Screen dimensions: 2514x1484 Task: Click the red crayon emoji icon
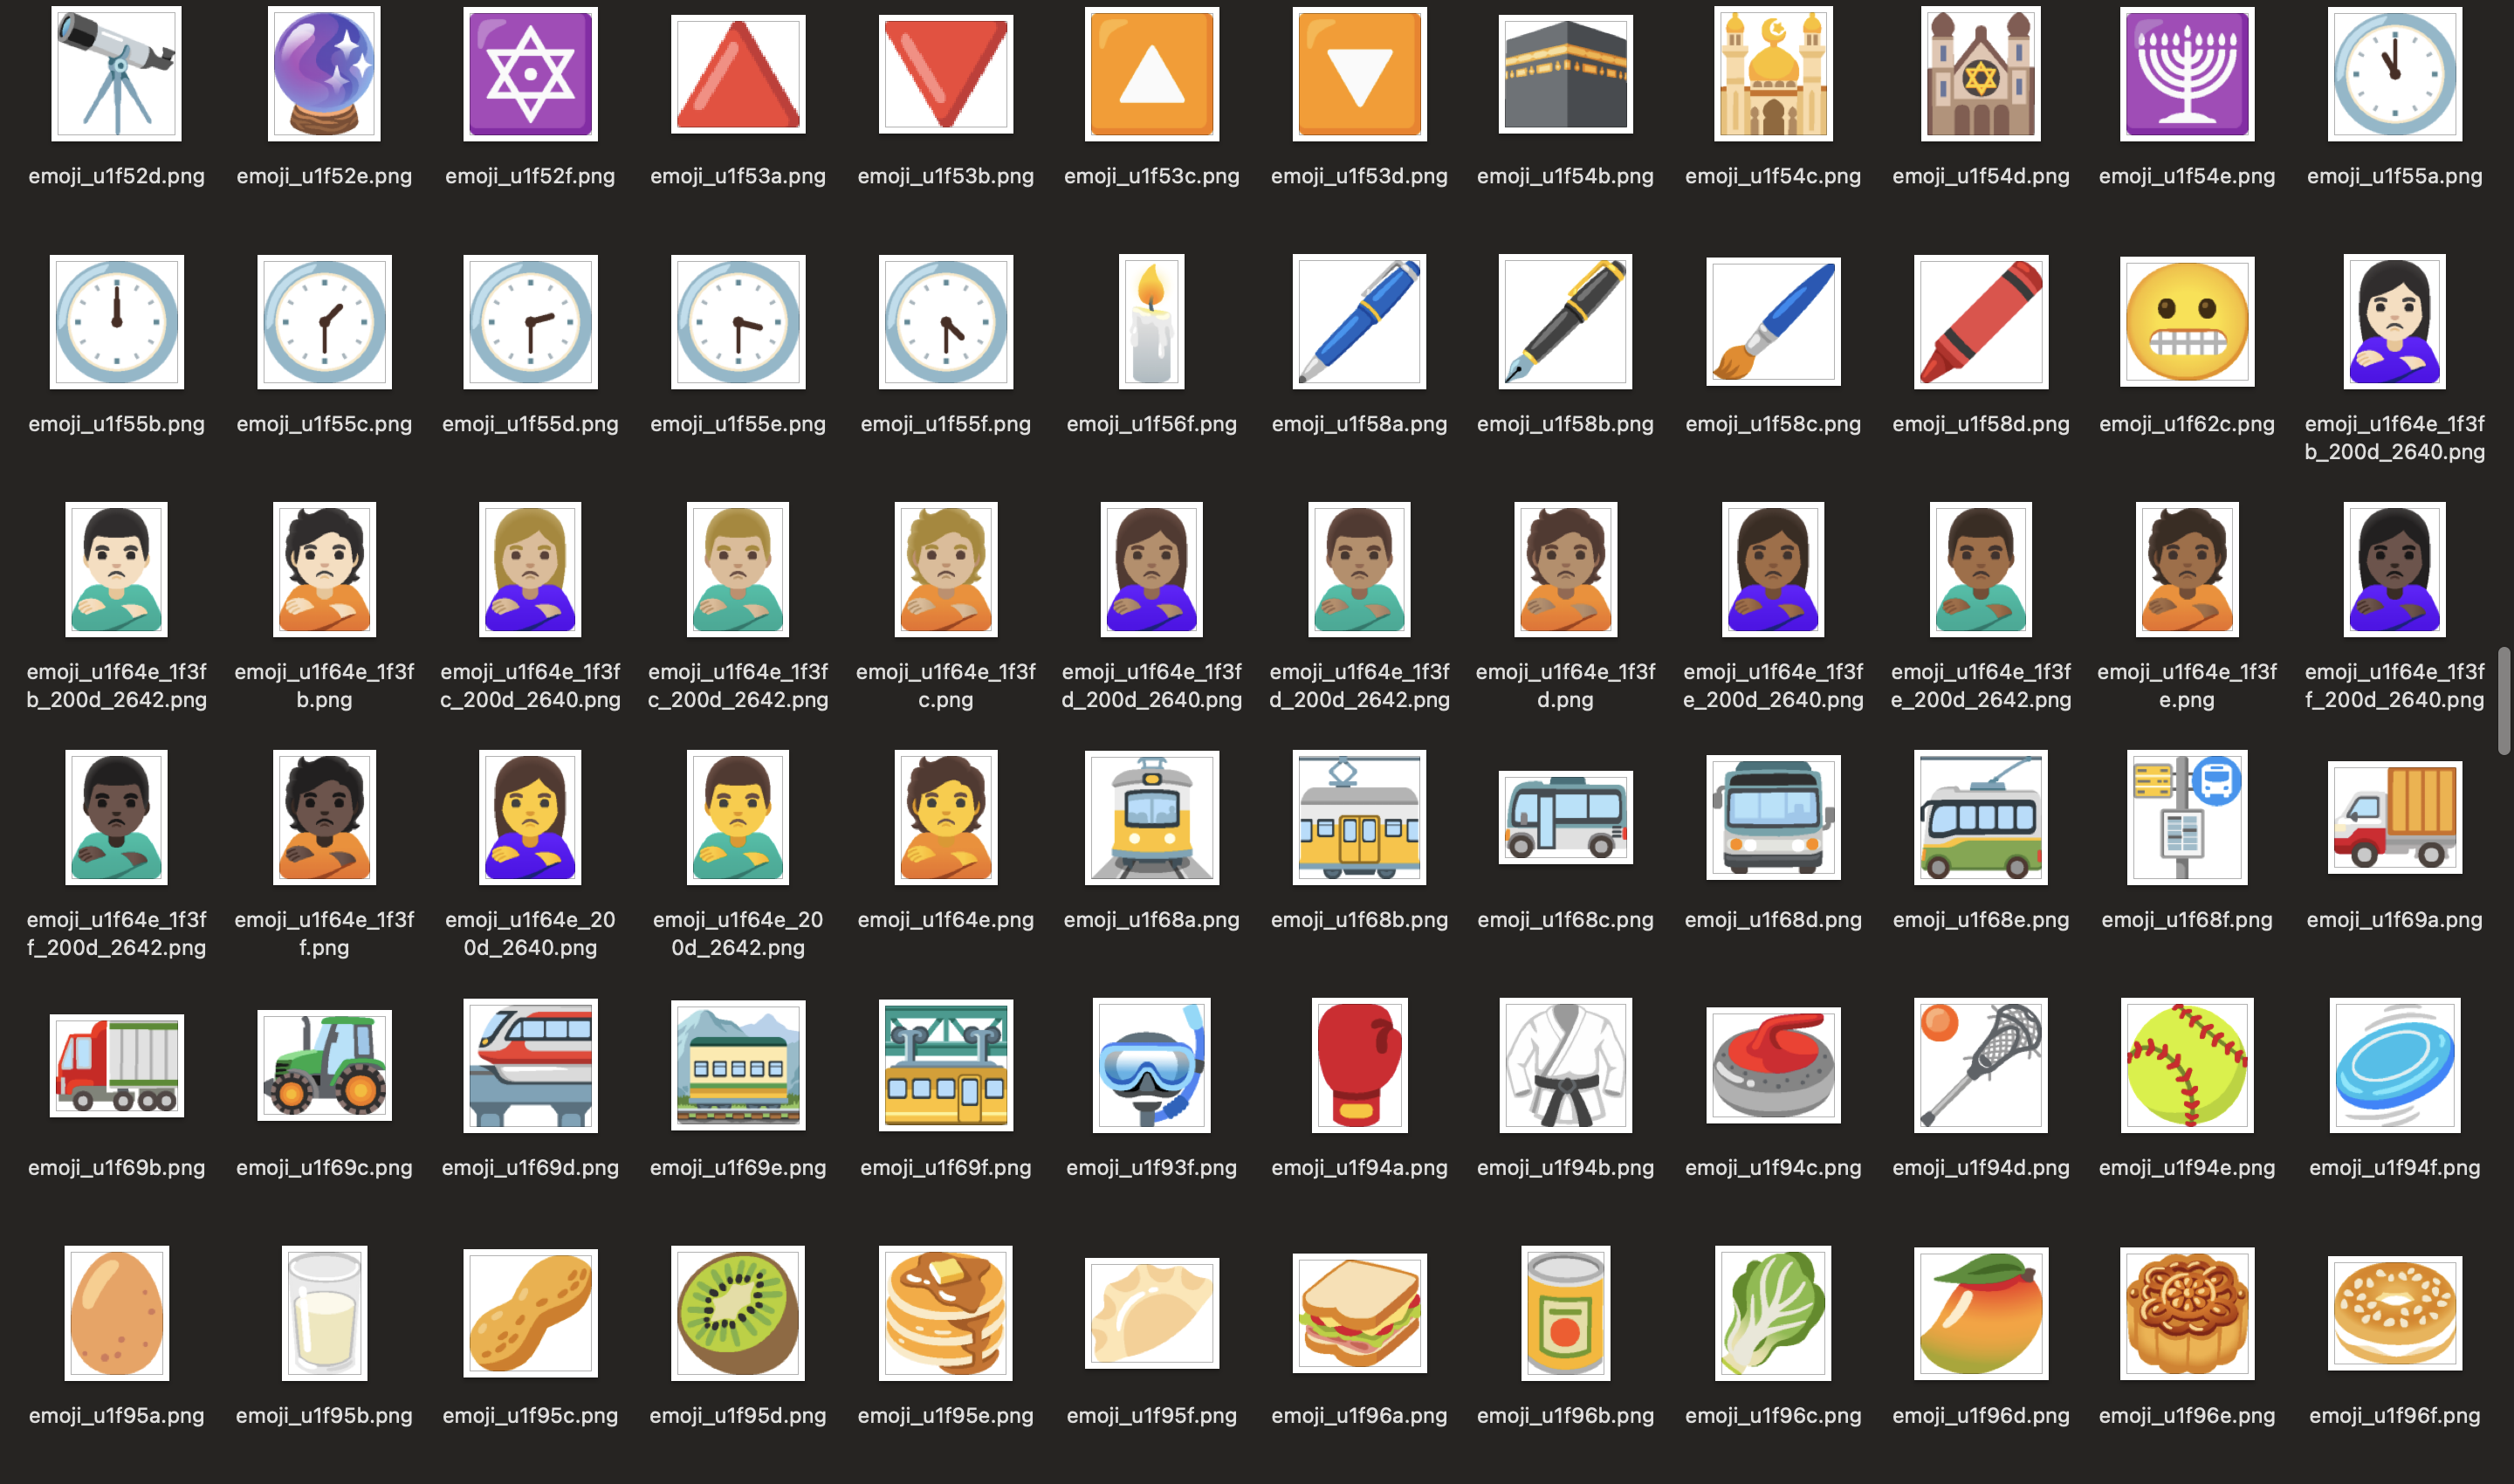(x=1980, y=321)
